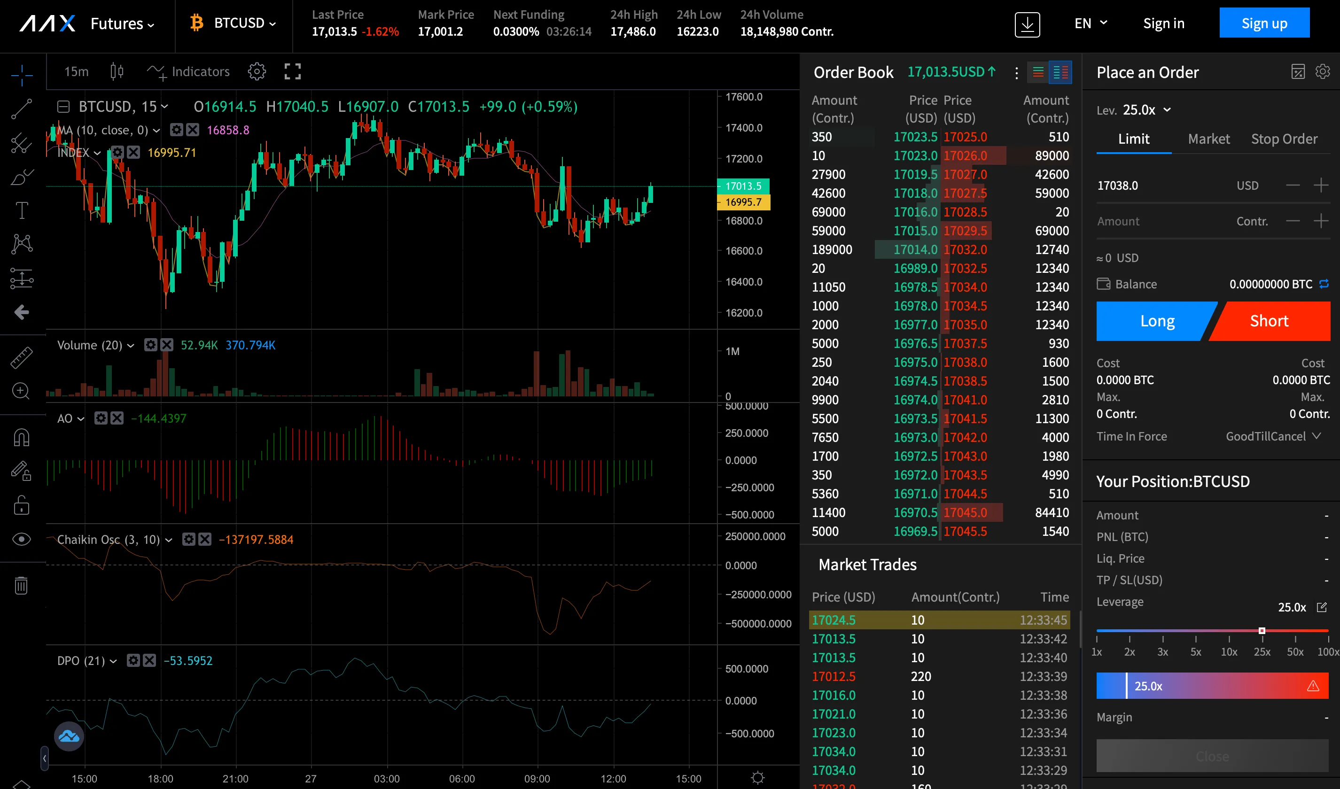This screenshot has height=789, width=1340.
Task: Open the BTCUSD pair selector
Action: point(234,23)
